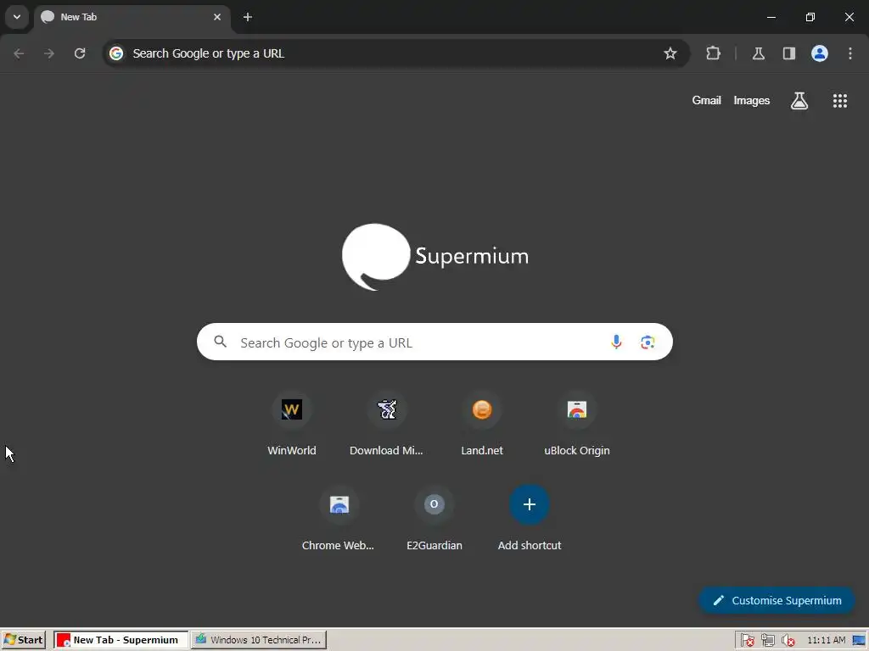Start voice search with microphone
Screen dimensions: 869x651
coord(616,342)
